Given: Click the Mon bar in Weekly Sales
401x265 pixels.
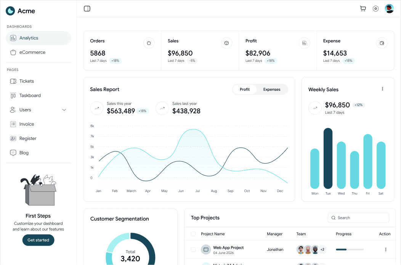Looking at the screenshot, I should [314, 169].
